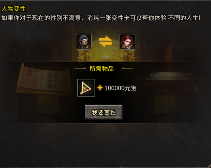Screen dimensions: 211x168
Task: Click left arrow ornament beside 所需物品
Action: tap(79, 69)
